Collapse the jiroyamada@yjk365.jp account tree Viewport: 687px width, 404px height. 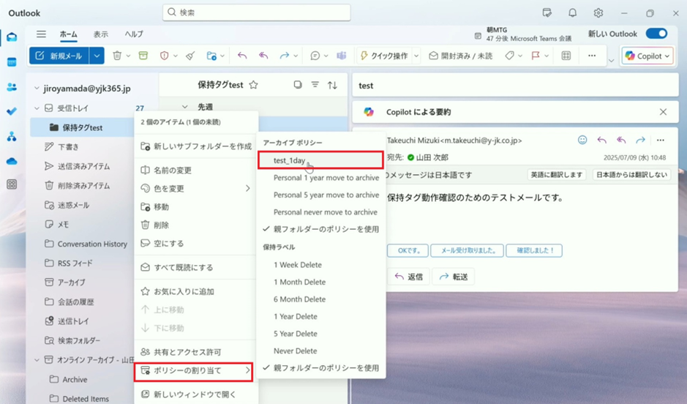pyautogui.click(x=37, y=89)
